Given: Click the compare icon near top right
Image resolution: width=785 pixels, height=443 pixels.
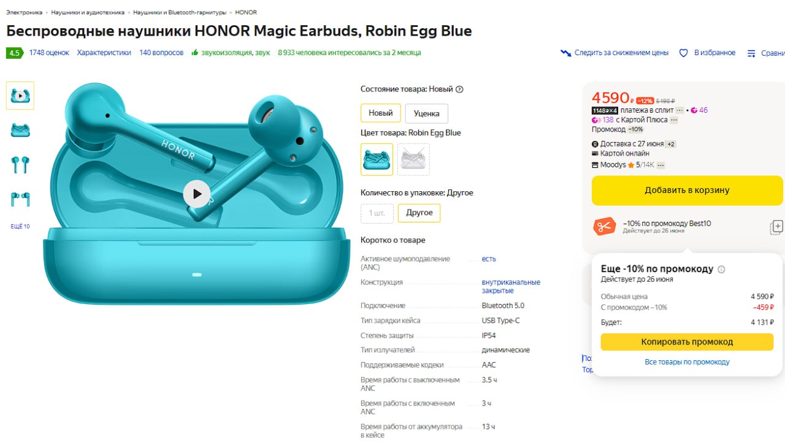Looking at the screenshot, I should [751, 53].
